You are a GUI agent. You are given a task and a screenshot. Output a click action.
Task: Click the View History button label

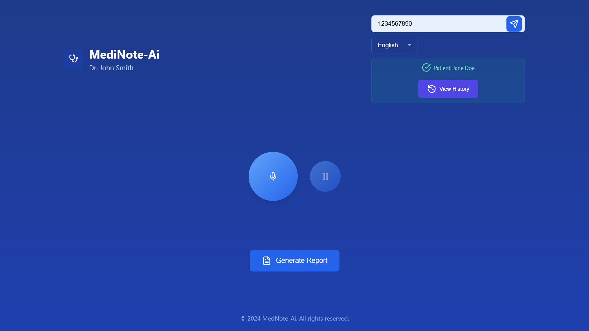[x=454, y=89]
